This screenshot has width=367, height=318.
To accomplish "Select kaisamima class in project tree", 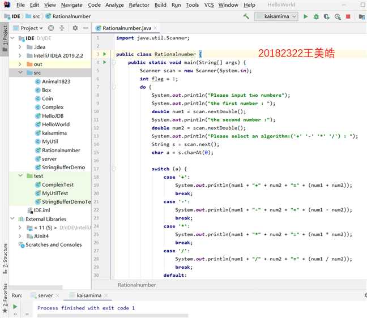I will (51, 133).
